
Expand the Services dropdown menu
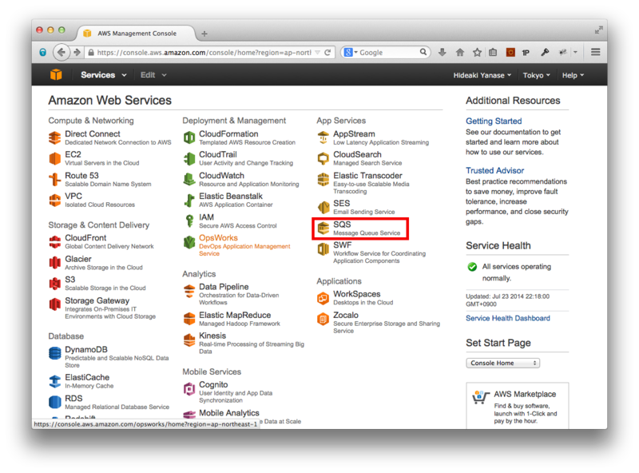point(104,75)
